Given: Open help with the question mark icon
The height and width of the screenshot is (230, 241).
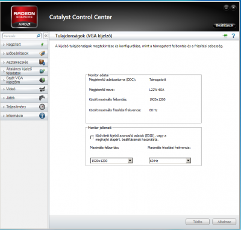Looking at the screenshot, I should (233, 36).
